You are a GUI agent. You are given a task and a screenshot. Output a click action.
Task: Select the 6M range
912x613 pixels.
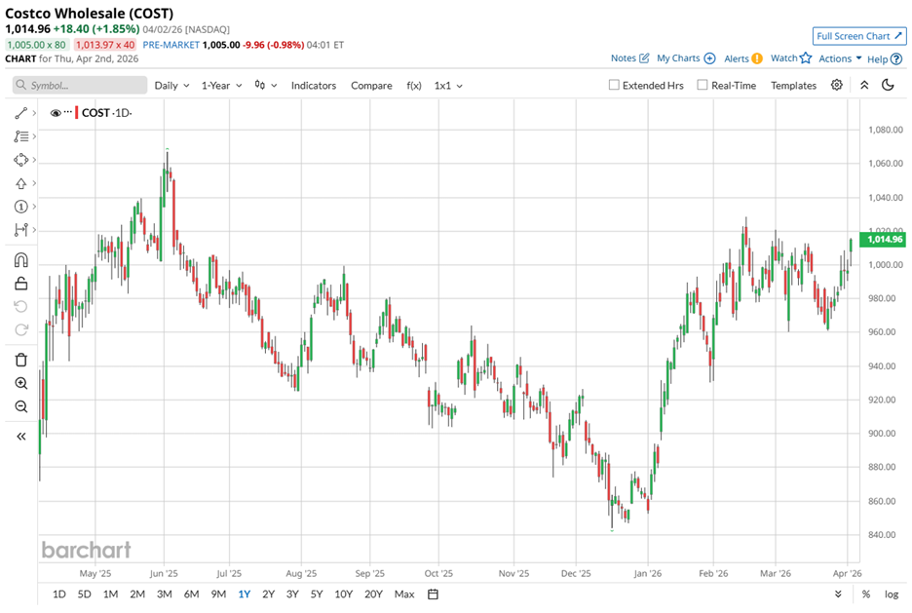coord(191,594)
